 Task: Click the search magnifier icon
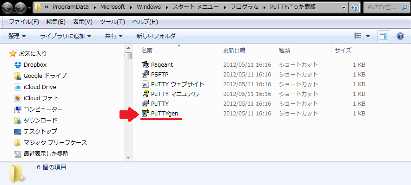[x=404, y=7]
